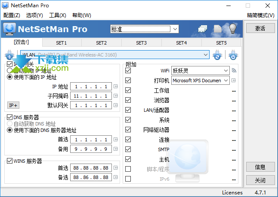This screenshot has width=278, height=197.
Task: Click the arrow icon beside DNS 备用 field
Action: point(116,149)
